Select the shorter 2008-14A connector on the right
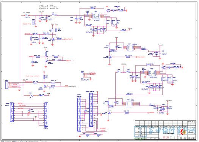Viewport: 199px width, 142px height. pos(91,110)
